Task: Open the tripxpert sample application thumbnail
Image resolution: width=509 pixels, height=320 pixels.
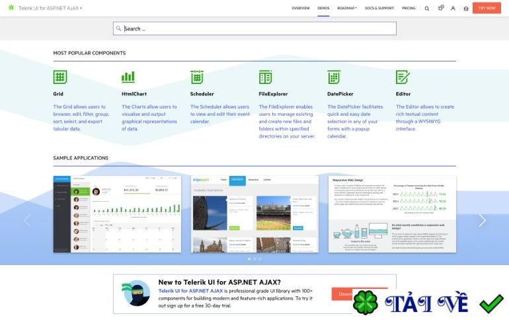Action: click(255, 214)
